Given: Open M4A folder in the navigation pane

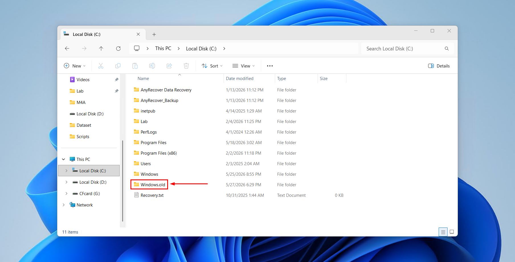Looking at the screenshot, I should (81, 103).
